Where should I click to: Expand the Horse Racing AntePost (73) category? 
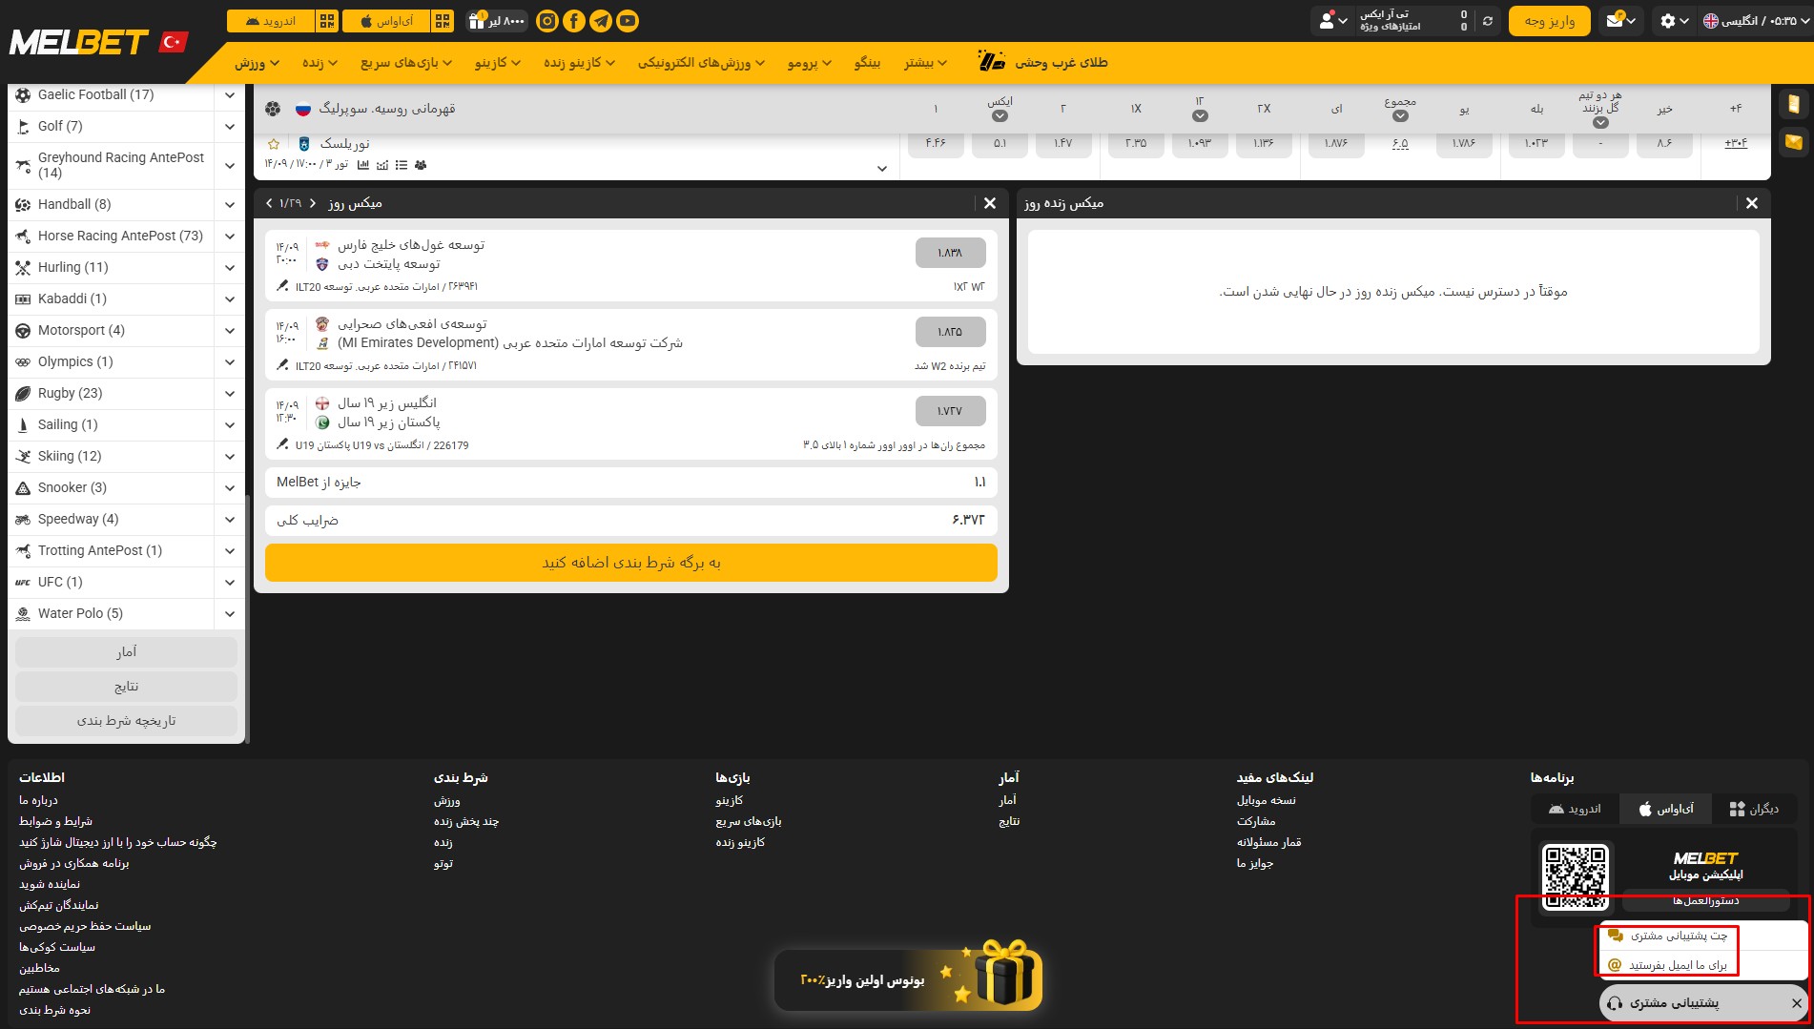(x=230, y=236)
